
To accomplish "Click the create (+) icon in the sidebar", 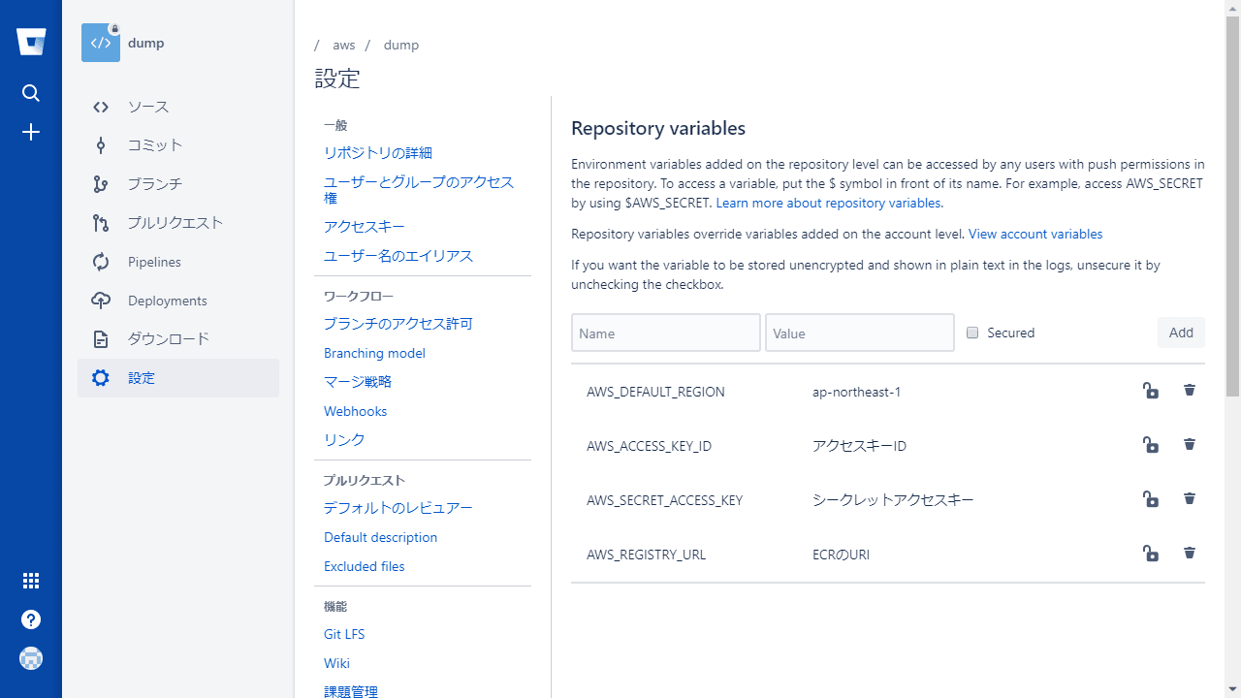I will click(30, 132).
